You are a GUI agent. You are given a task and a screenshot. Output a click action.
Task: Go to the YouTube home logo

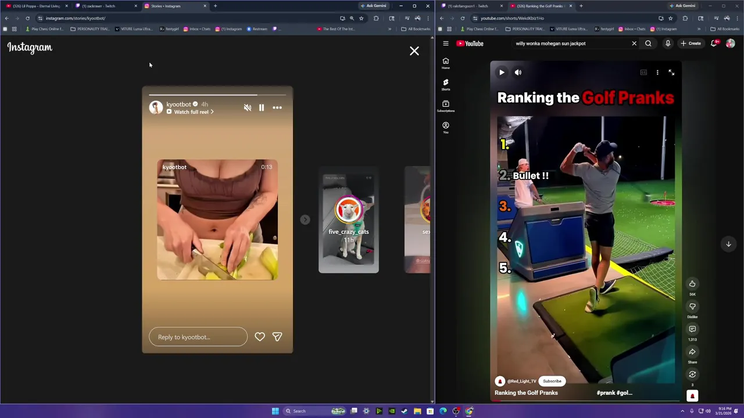[x=470, y=44]
